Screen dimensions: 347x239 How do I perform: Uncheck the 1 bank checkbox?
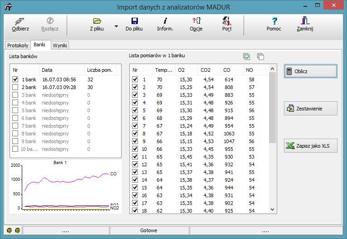(x=15, y=80)
